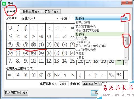Pick the circled dot symbol ⊙

click(x=49, y=36)
